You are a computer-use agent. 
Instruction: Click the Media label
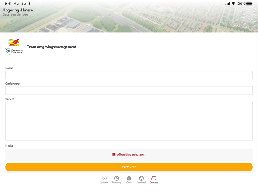tap(9, 146)
